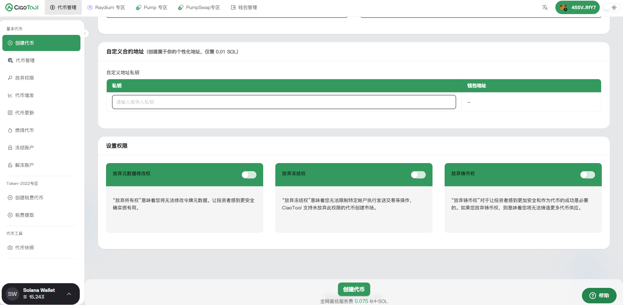
Task: Click the 钱包地址 column header
Action: [477, 86]
